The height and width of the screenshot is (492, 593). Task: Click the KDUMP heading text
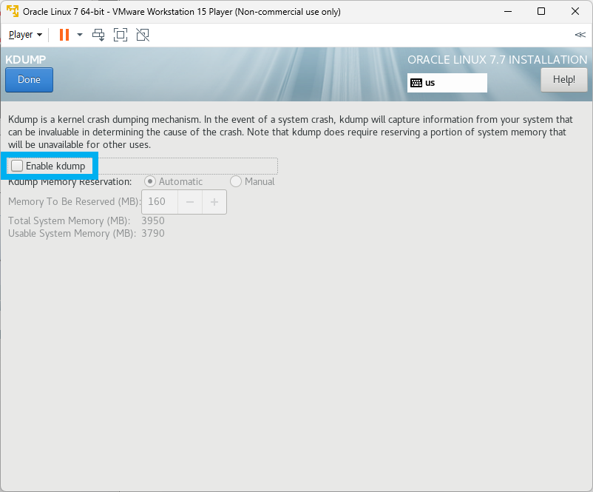coord(26,59)
